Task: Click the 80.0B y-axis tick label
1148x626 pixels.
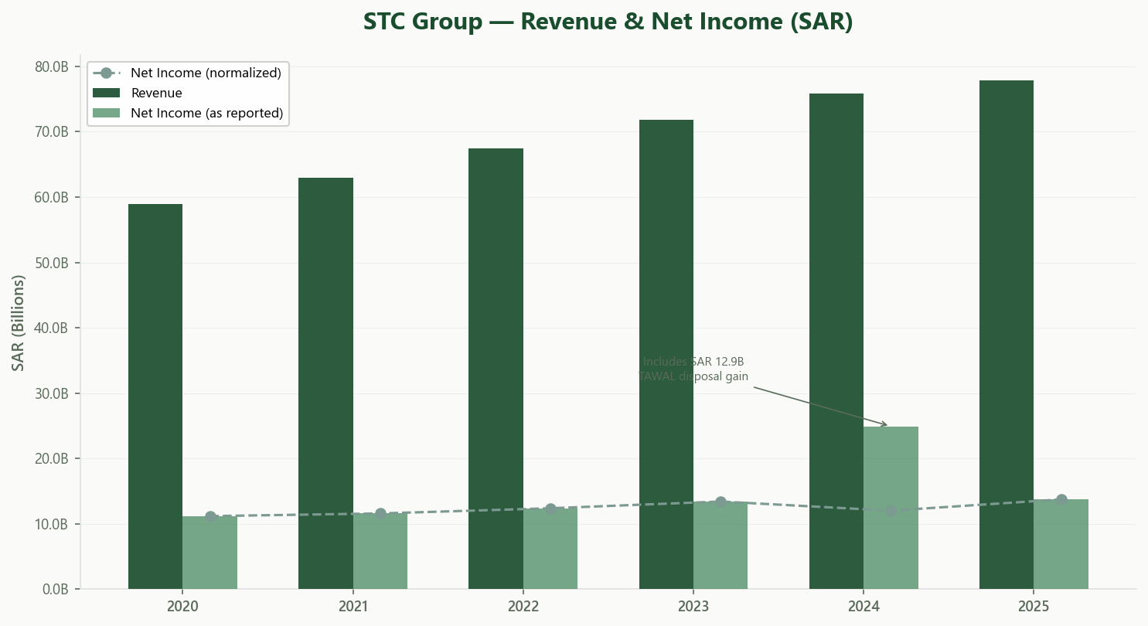Action: click(x=52, y=66)
